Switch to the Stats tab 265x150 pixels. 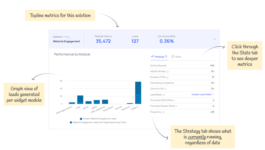tap(178, 57)
